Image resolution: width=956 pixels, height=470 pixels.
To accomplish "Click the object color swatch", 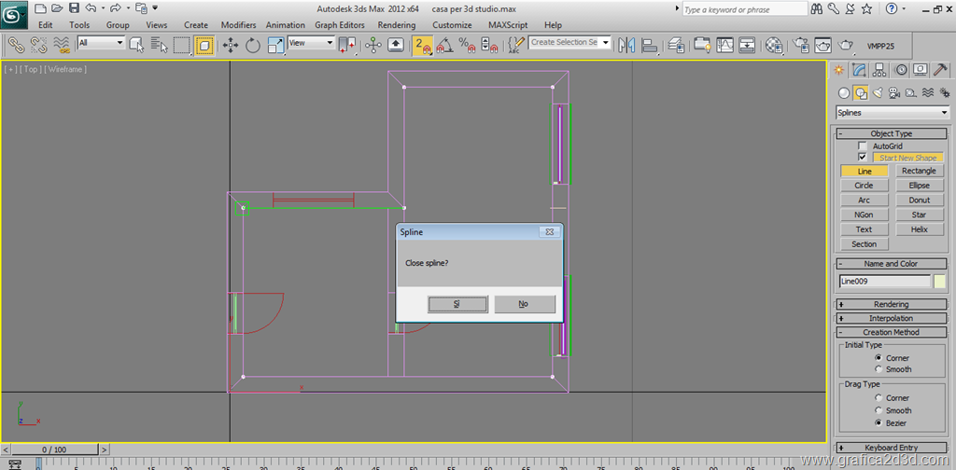I will pyautogui.click(x=939, y=282).
